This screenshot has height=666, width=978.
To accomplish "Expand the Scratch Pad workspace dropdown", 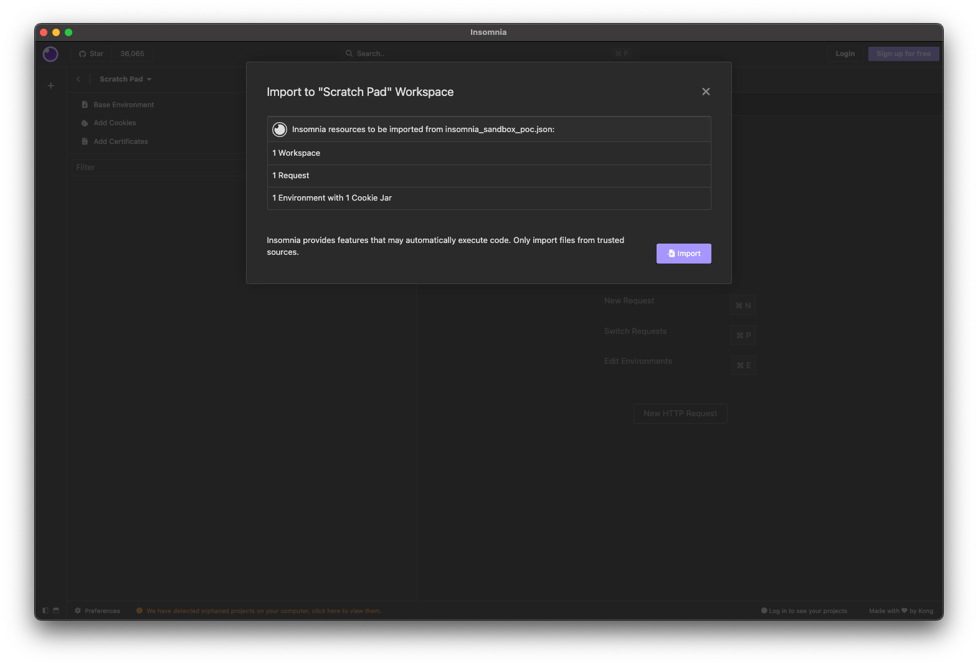I will click(126, 80).
